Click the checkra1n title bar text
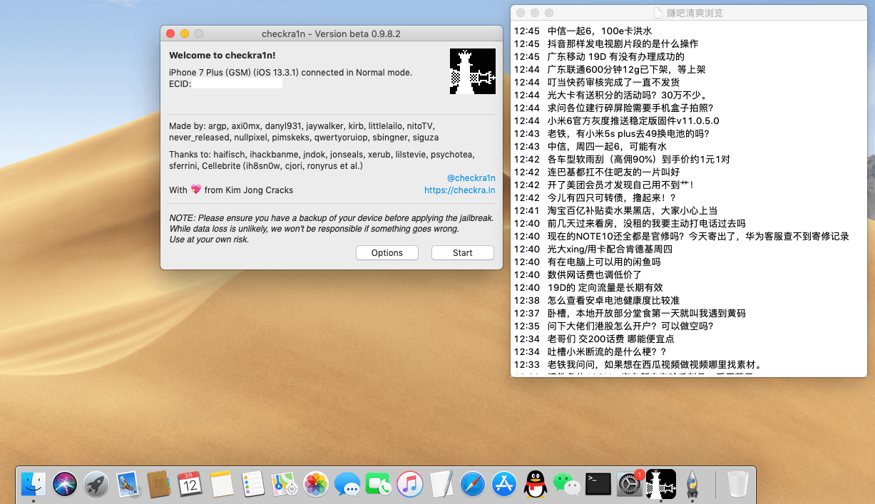The height and width of the screenshot is (504, 875). 332,34
